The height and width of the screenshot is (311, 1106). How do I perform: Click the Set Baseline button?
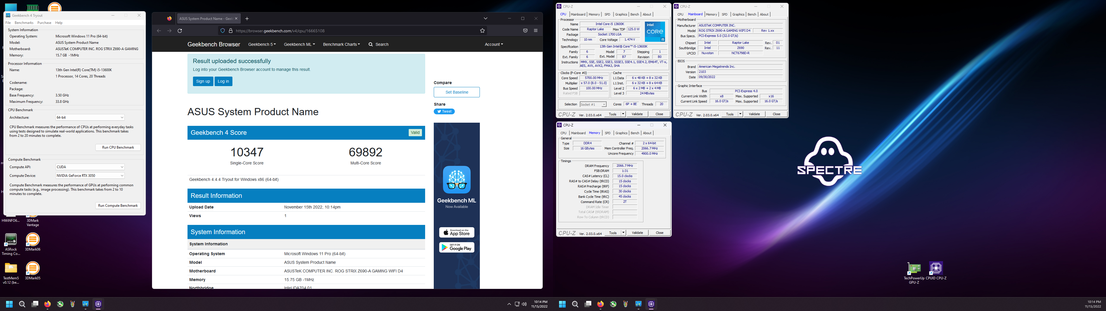tap(457, 92)
